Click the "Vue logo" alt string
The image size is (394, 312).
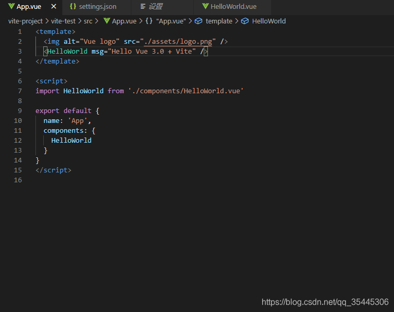pyautogui.click(x=100, y=42)
